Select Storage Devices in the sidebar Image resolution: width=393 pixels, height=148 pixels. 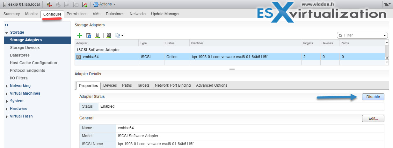click(25, 48)
